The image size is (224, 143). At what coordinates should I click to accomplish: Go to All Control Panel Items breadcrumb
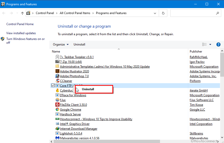click(75, 13)
